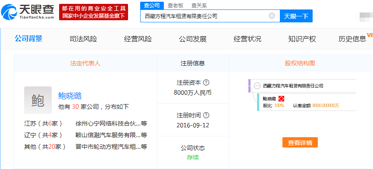Click the 股权结构图 header
373x169 pixels.
point(300,63)
